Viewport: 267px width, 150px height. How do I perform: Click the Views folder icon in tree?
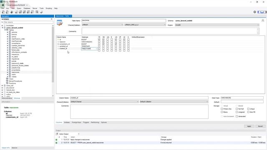pyautogui.click(x=8, y=79)
